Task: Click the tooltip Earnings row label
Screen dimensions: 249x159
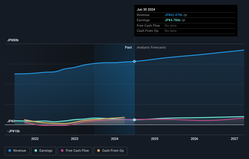Action: [x=143, y=20]
